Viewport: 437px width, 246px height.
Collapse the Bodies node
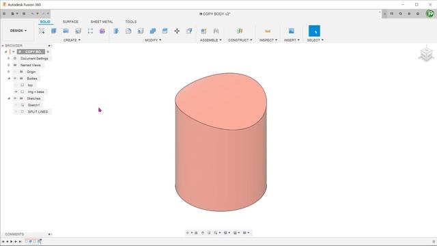click(x=9, y=79)
